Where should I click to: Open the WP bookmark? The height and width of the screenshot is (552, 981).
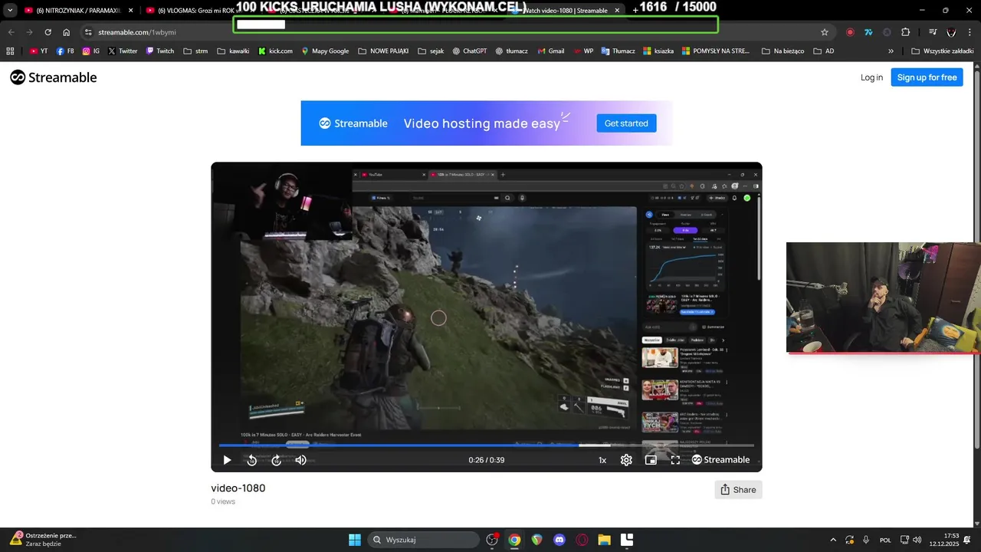[584, 51]
